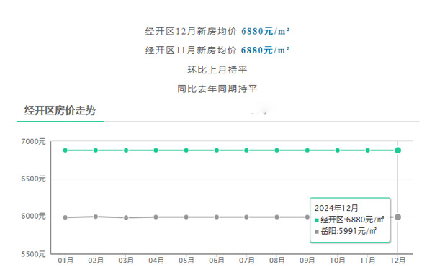Click the gray 岳阳 12月 data point
Image resolution: width=432 pixels, height=280 pixels.
(398, 217)
